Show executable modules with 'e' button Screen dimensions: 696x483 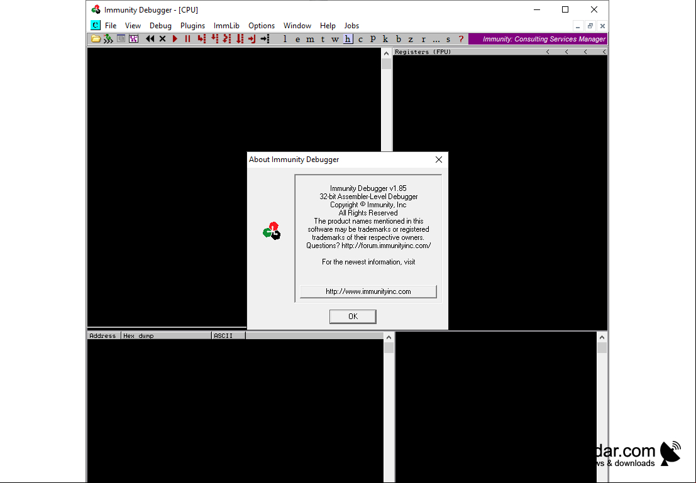click(297, 39)
